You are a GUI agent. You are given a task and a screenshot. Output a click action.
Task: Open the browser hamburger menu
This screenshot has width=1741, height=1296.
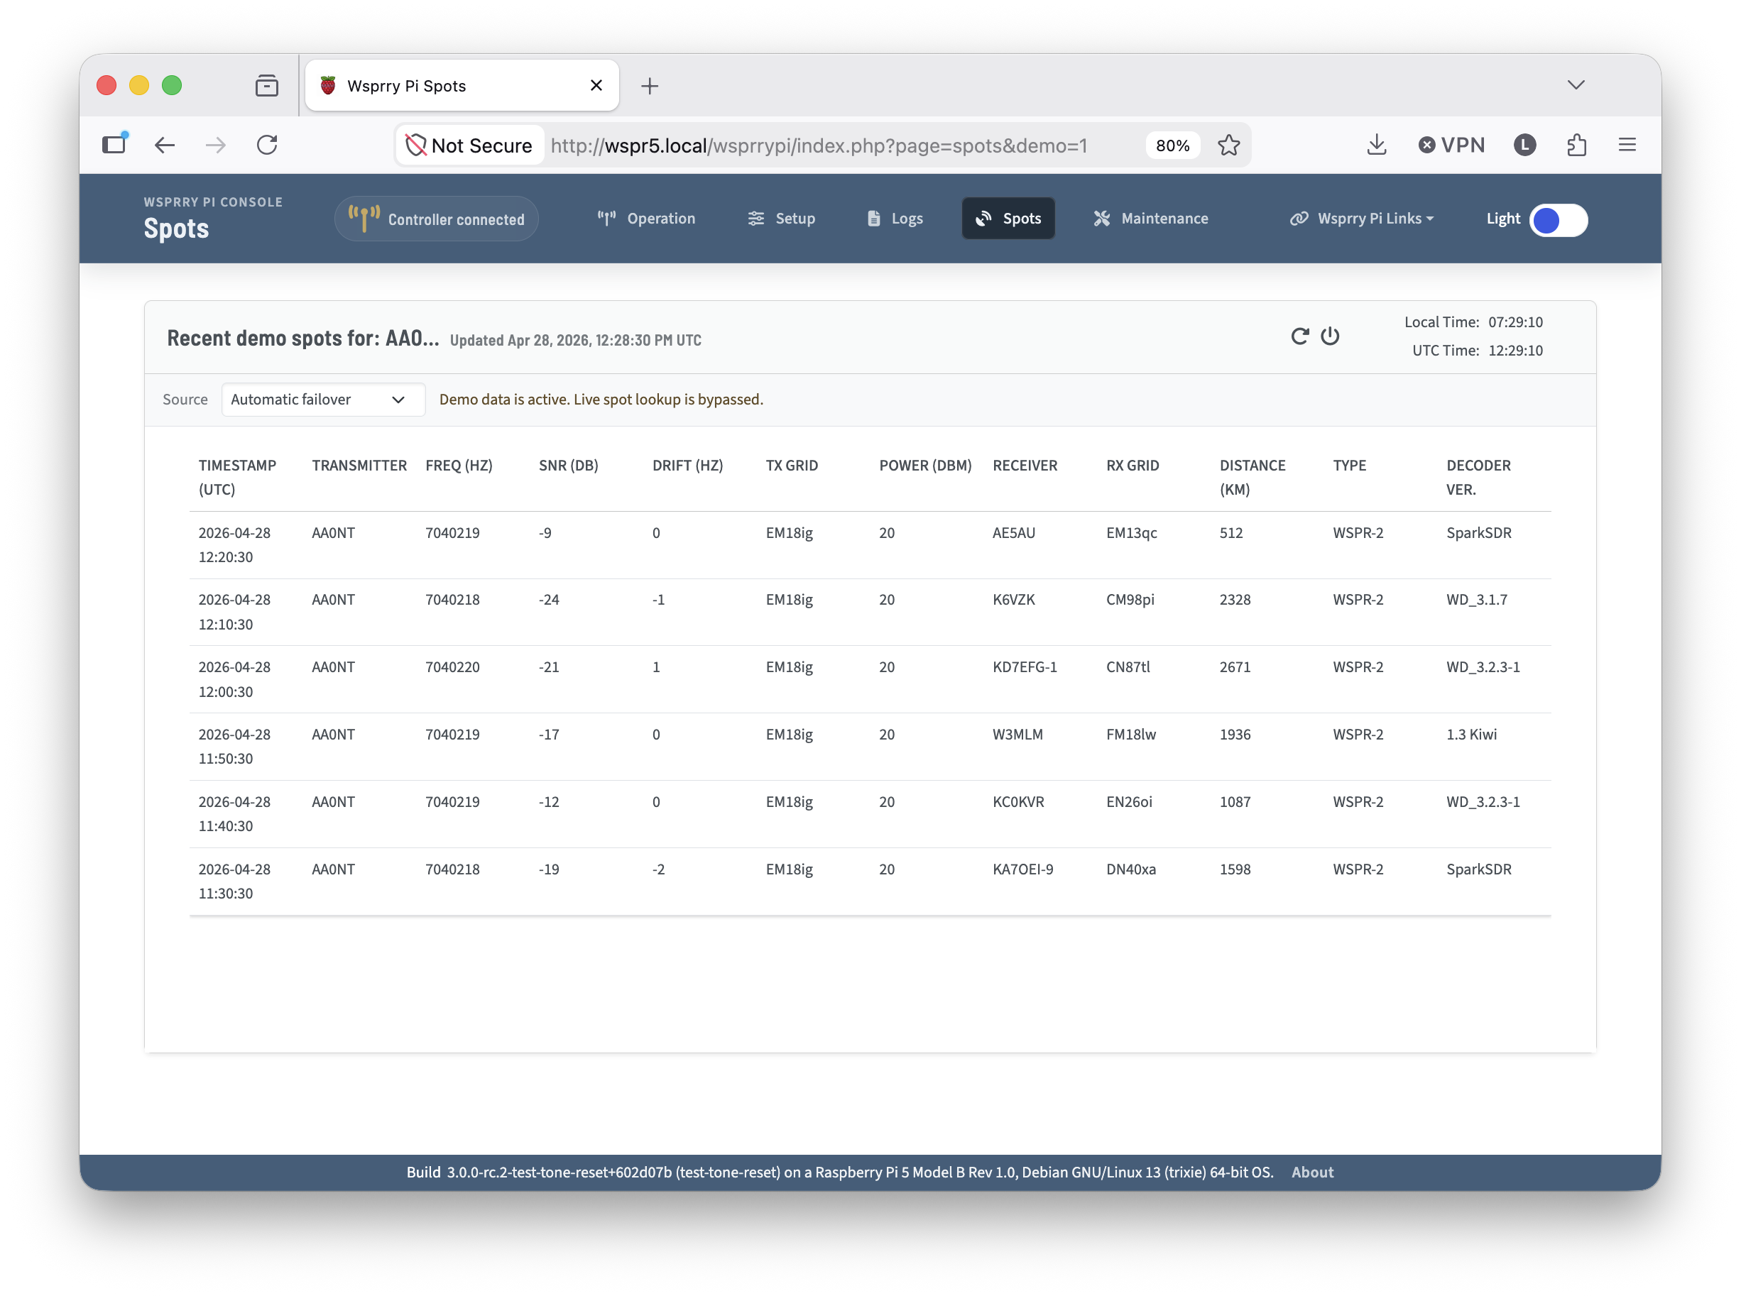(x=1627, y=145)
